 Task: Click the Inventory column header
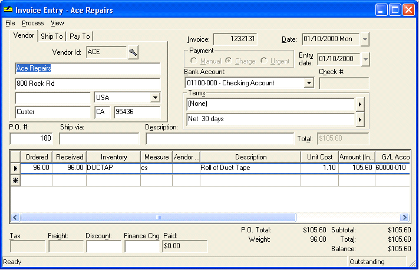114,157
